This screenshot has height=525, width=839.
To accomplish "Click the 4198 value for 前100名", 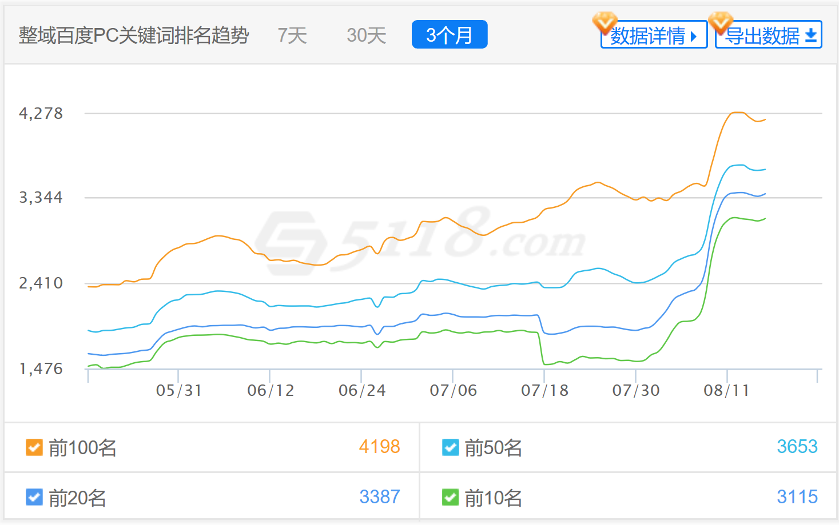I will coord(379,447).
